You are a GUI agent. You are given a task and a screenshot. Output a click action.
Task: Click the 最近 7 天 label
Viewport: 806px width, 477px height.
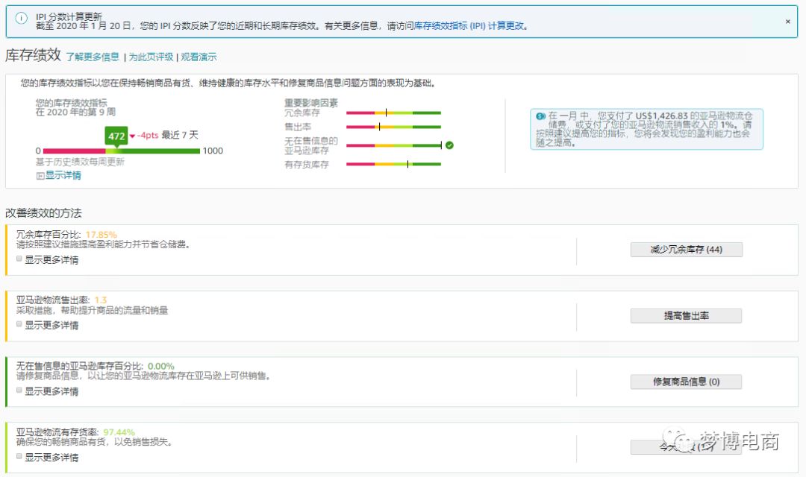180,135
